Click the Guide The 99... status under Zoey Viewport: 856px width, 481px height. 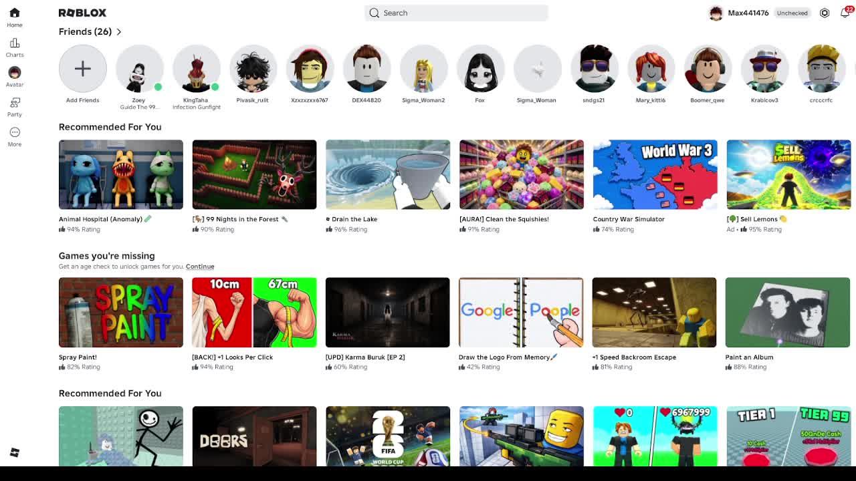click(x=139, y=108)
